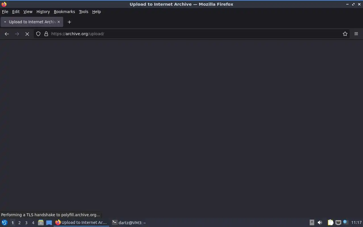Minimize the Firefox window

(x=347, y=4)
